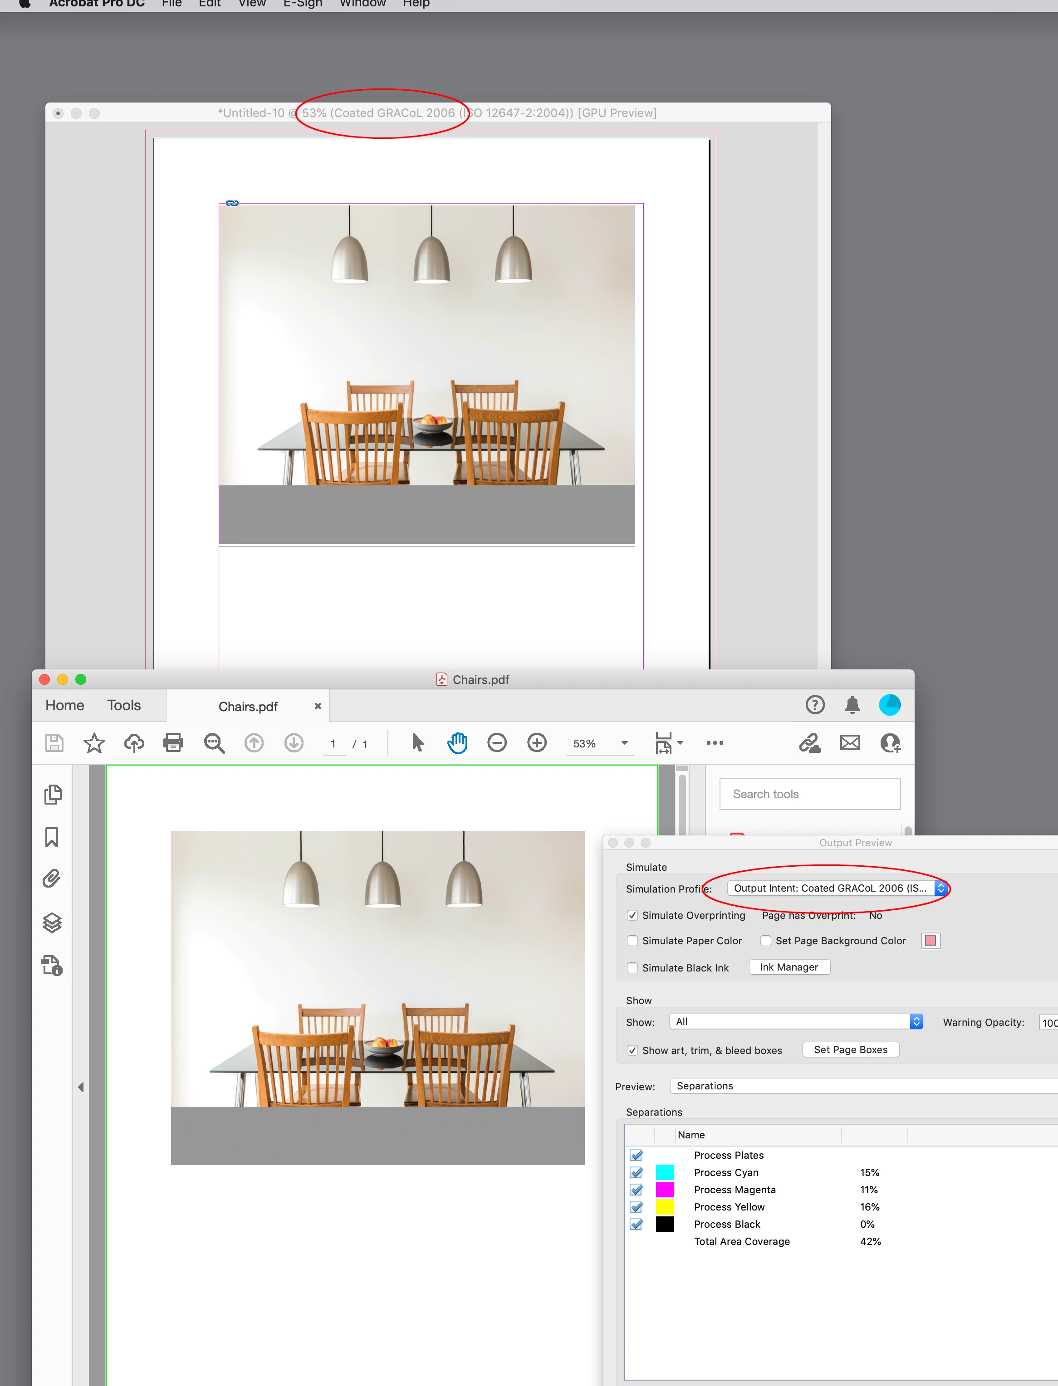Click the email envelope icon

(850, 743)
